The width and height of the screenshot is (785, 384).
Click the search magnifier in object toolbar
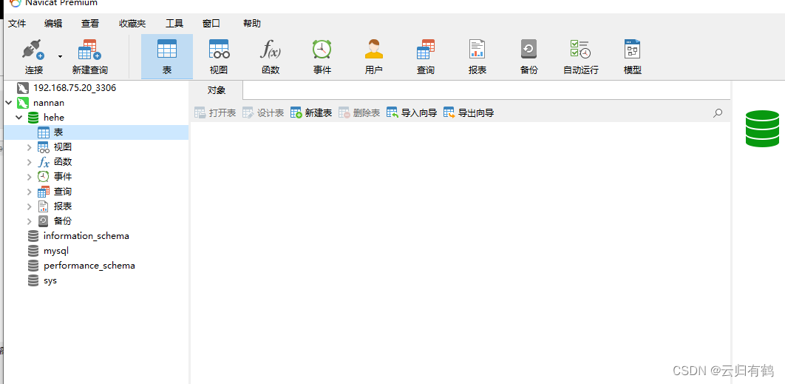[718, 112]
